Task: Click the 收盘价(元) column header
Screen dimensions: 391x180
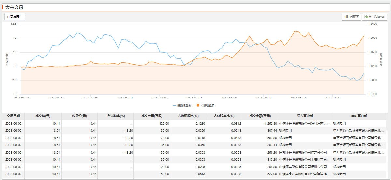Action: point(79,116)
